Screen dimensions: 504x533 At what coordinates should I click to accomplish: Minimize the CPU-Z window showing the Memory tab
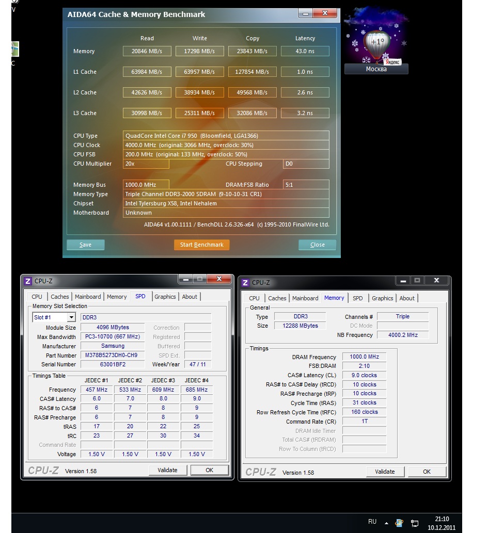pos(403,281)
